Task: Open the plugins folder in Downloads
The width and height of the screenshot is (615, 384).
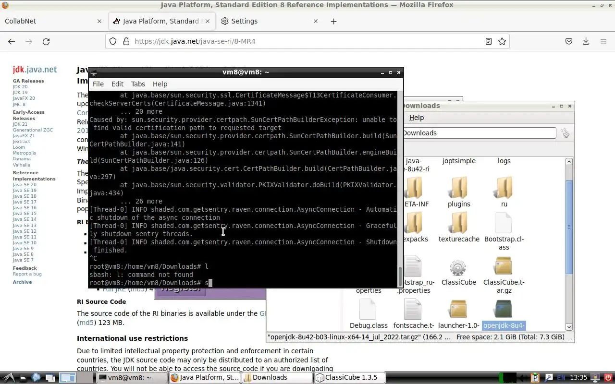Action: point(459,188)
